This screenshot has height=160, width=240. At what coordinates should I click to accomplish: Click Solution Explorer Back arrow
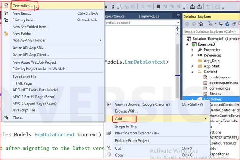click(x=187, y=24)
